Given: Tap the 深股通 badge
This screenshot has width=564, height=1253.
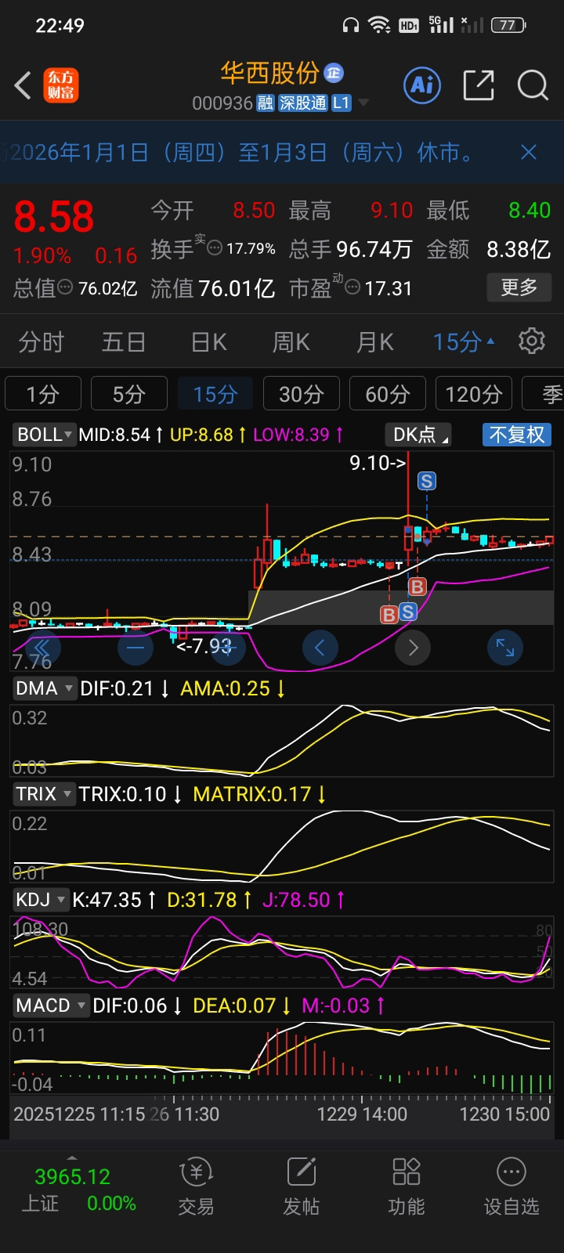Looking at the screenshot, I should point(302,103).
